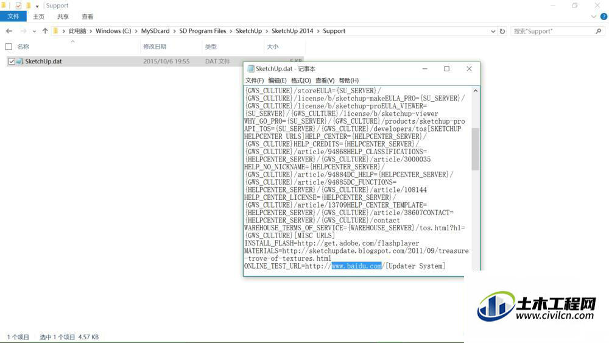Sort files by 大小 column
Viewport: 609px width, 343px height.
tap(273, 47)
